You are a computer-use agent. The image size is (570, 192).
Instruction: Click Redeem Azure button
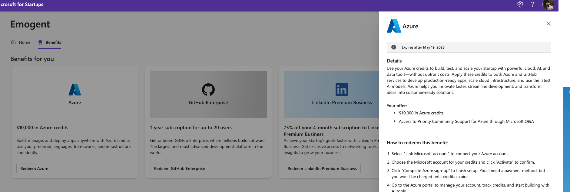tap(34, 168)
